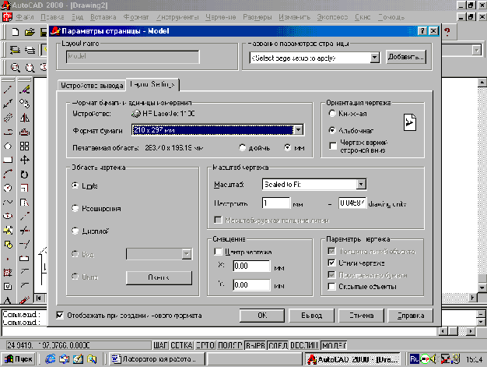Click custom scale мм input field
The image size is (487, 367).
pos(276,203)
